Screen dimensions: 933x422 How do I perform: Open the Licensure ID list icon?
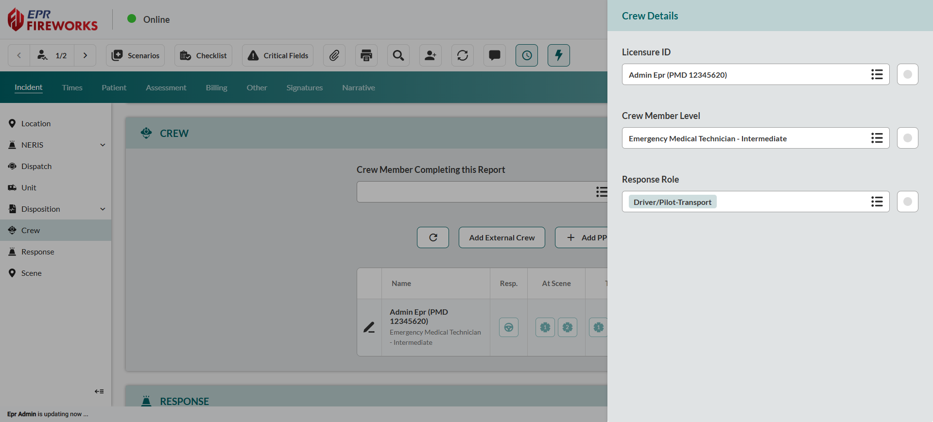[x=877, y=74]
